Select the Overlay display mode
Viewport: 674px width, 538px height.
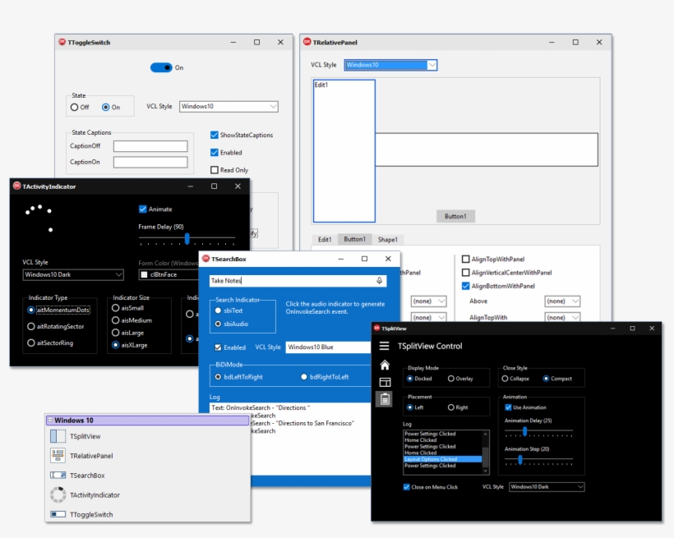[x=452, y=379]
